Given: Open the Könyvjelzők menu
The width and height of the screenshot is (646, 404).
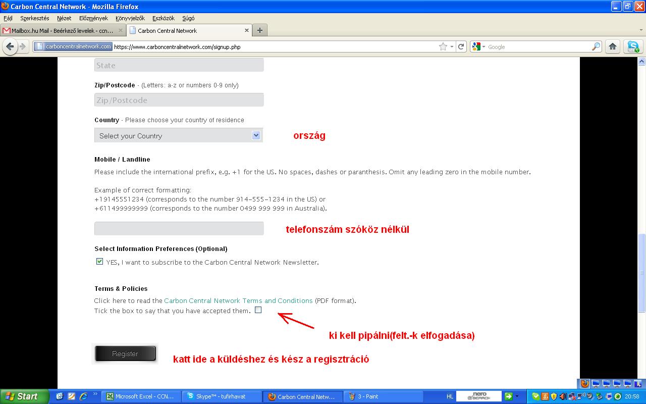Looking at the screenshot, I should tap(130, 18).
